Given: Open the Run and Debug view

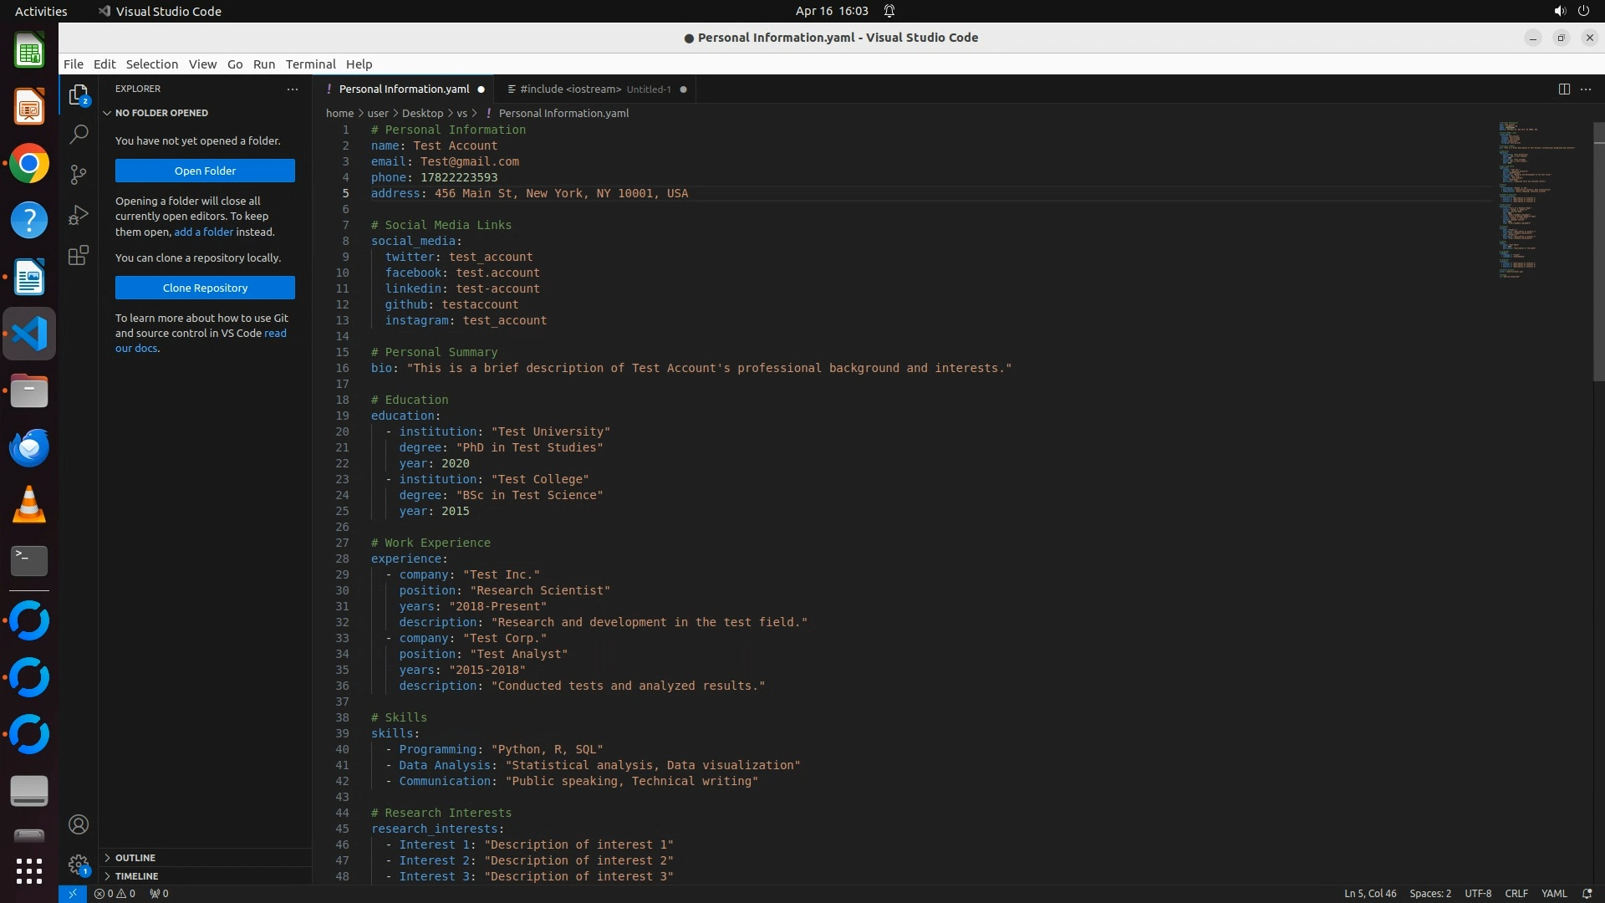Looking at the screenshot, I should pos(79,215).
